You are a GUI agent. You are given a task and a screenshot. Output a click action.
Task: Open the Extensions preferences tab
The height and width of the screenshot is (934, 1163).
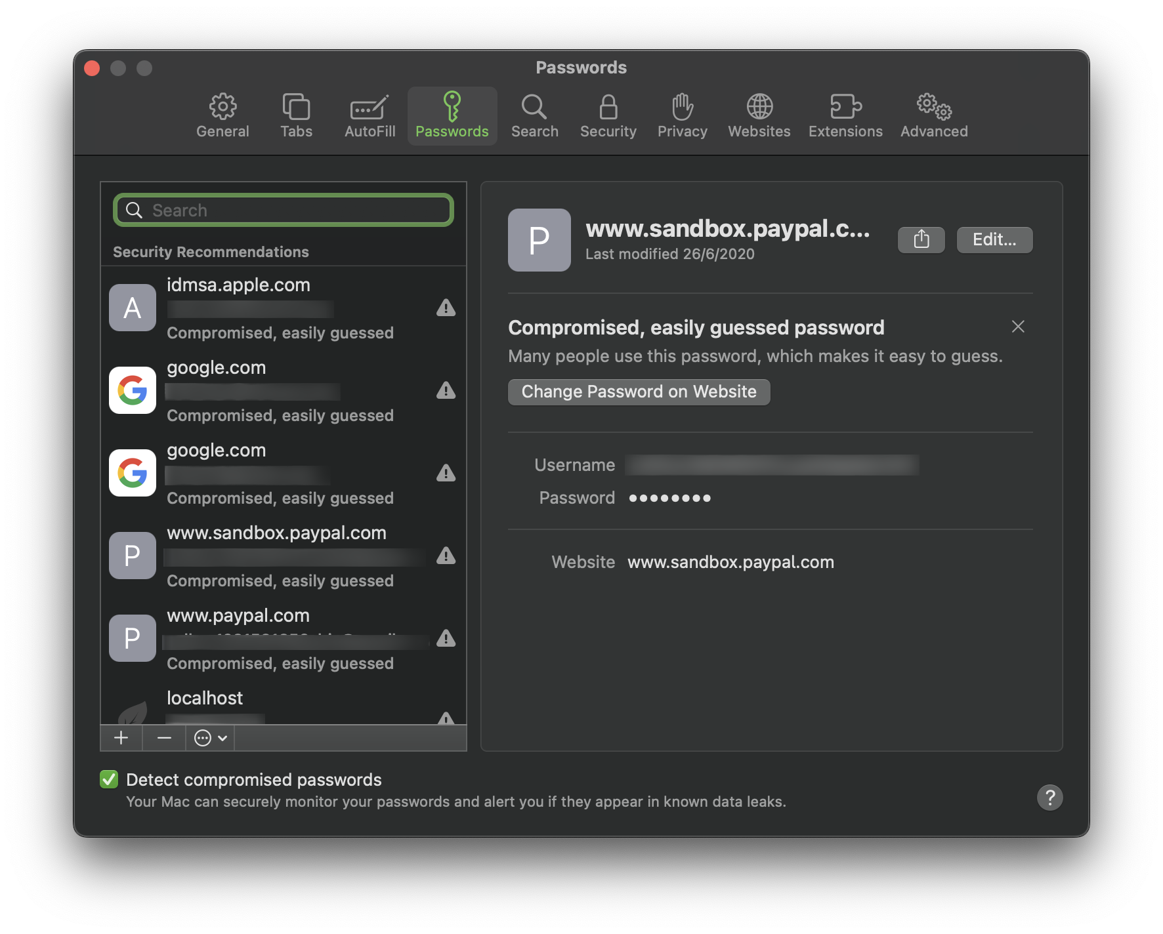[x=845, y=116]
